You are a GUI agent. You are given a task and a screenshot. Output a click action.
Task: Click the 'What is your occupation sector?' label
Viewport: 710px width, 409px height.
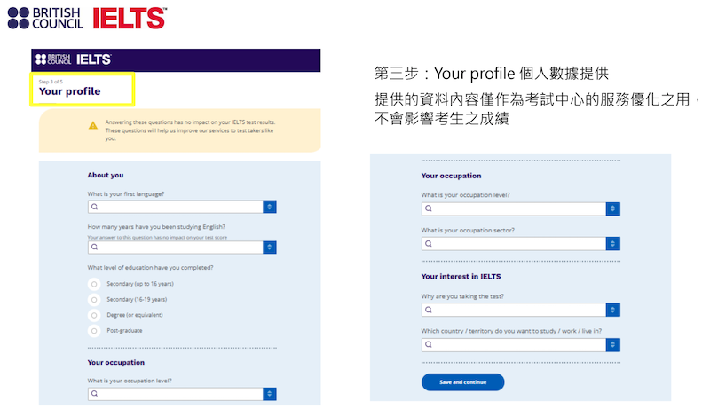(468, 231)
